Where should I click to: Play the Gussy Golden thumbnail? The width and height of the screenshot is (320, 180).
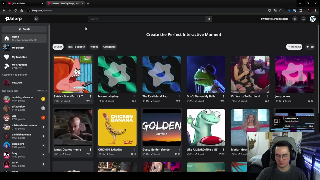tap(161, 127)
